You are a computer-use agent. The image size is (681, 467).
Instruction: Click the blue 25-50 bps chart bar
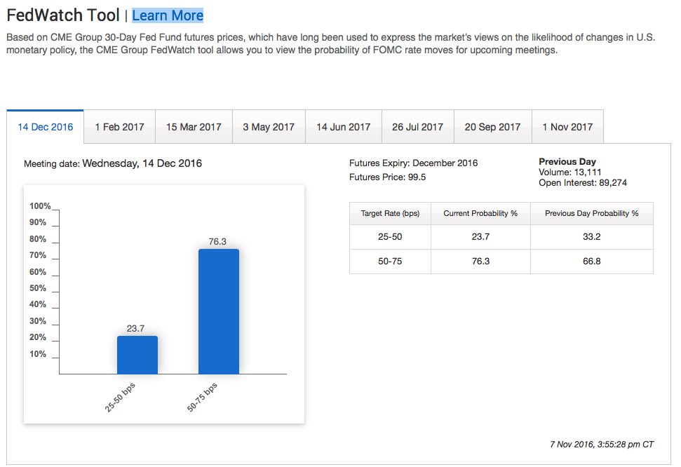(x=137, y=355)
